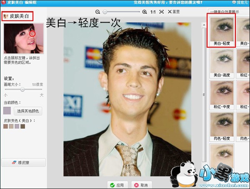The image size is (250, 189).
Task: Click the zoom in magnifier icon
Action: pos(145,12)
